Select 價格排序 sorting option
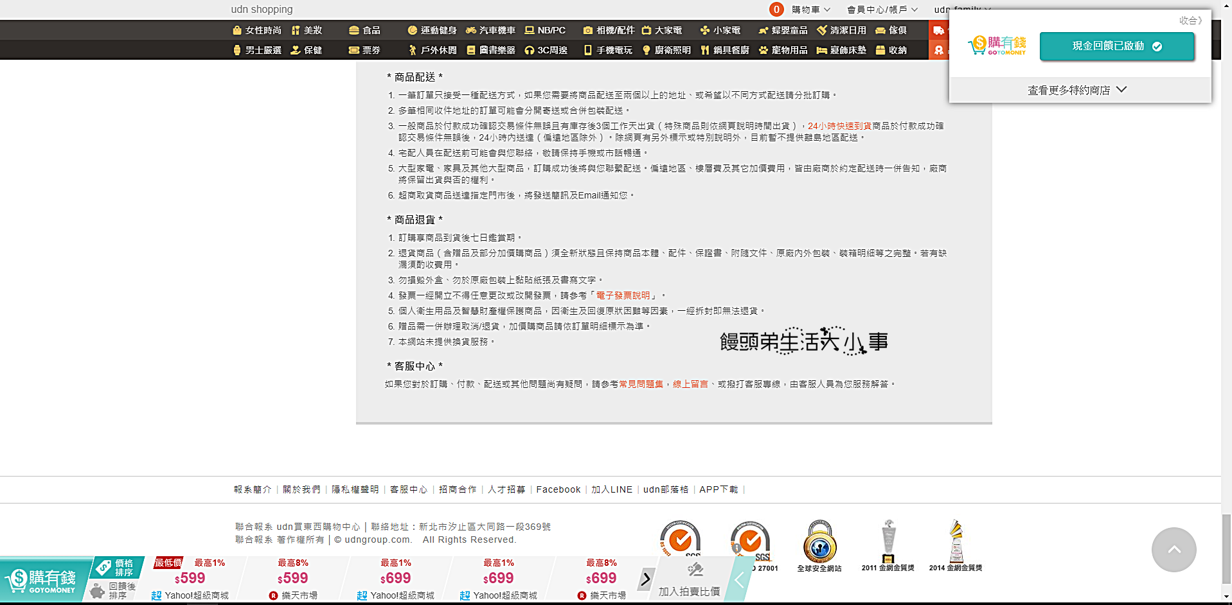Screen dimensions: 1232x605 [117, 568]
